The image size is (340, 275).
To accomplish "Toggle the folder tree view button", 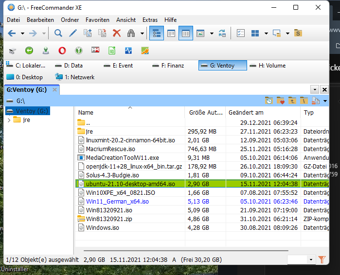I will 157,34.
